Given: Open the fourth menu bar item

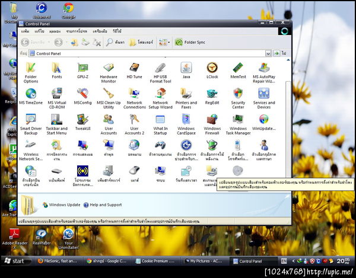Looking at the screenshot, I should point(77,31).
